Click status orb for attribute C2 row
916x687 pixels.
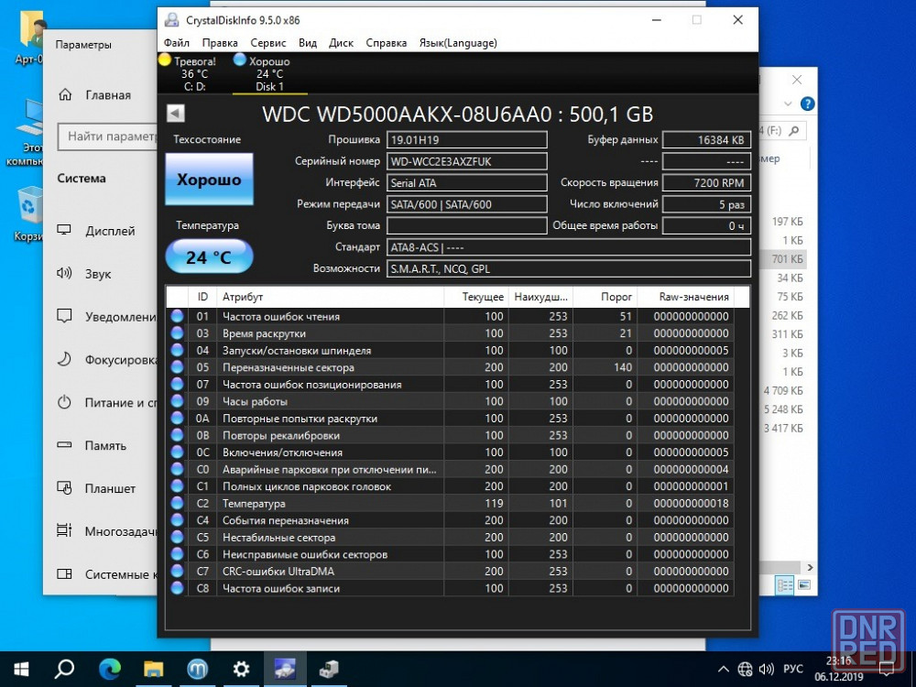(x=177, y=503)
